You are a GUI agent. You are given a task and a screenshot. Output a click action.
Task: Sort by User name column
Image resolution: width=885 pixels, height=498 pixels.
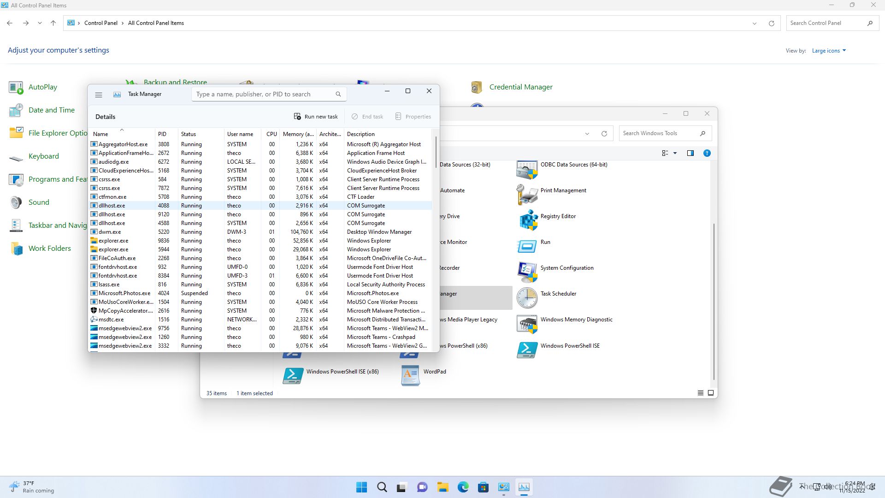coord(242,134)
